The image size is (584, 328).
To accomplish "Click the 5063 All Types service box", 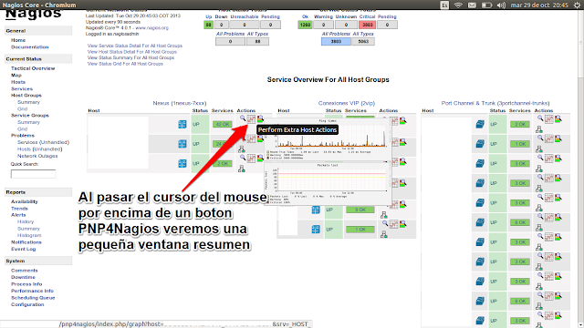I will point(363,42).
